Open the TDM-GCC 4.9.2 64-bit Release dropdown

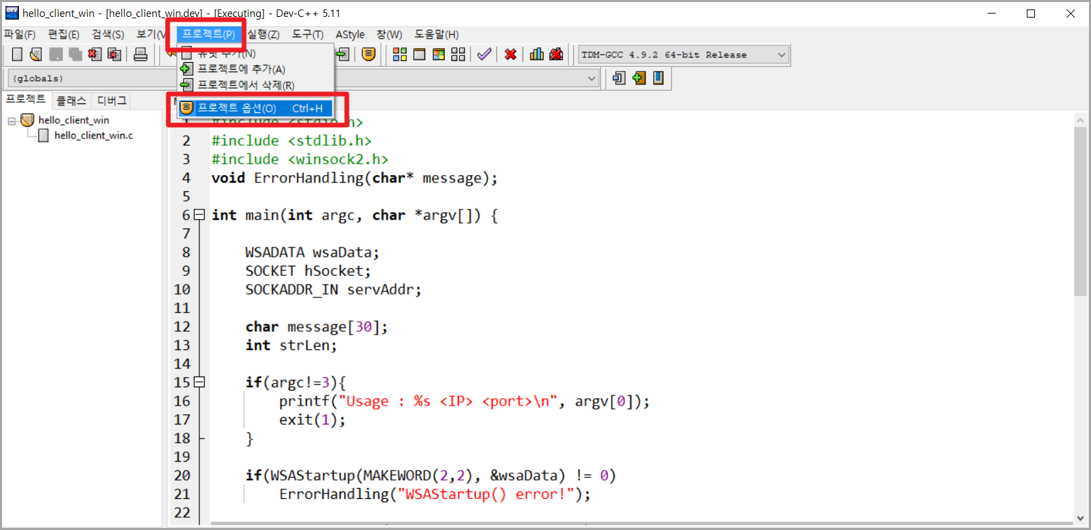click(684, 55)
